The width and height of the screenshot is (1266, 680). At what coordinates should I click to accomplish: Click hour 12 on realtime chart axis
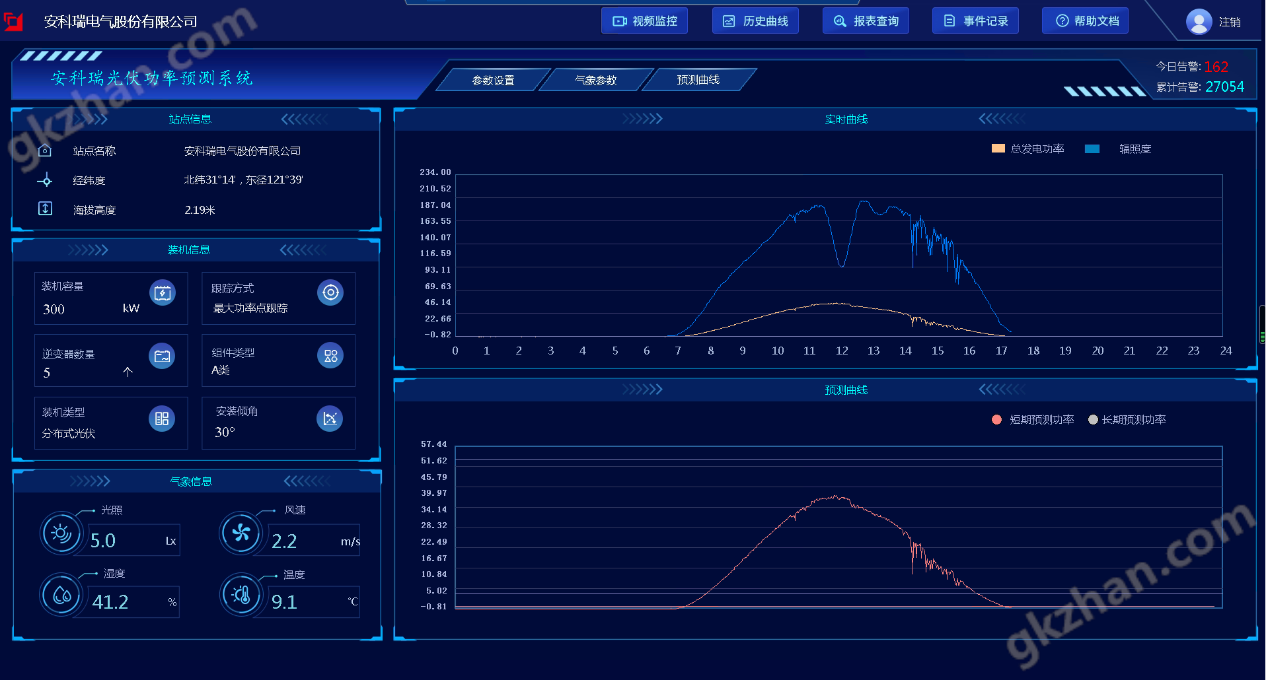(842, 351)
